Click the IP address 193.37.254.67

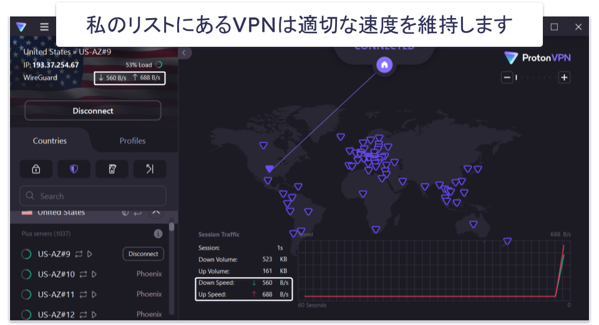pos(56,65)
